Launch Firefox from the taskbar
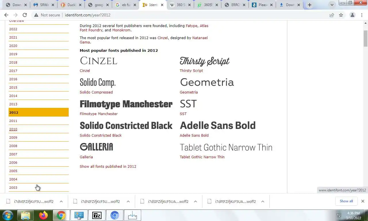The width and height of the screenshot is (368, 221). 43,215
